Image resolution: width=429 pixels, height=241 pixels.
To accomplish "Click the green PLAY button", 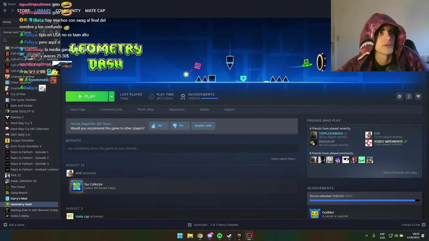I will [87, 96].
